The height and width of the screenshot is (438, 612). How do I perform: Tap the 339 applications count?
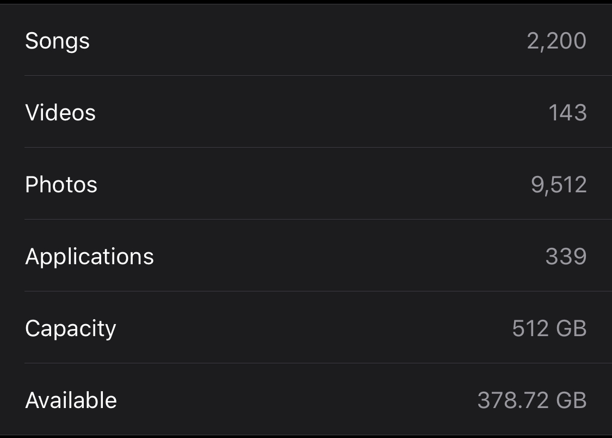566,257
